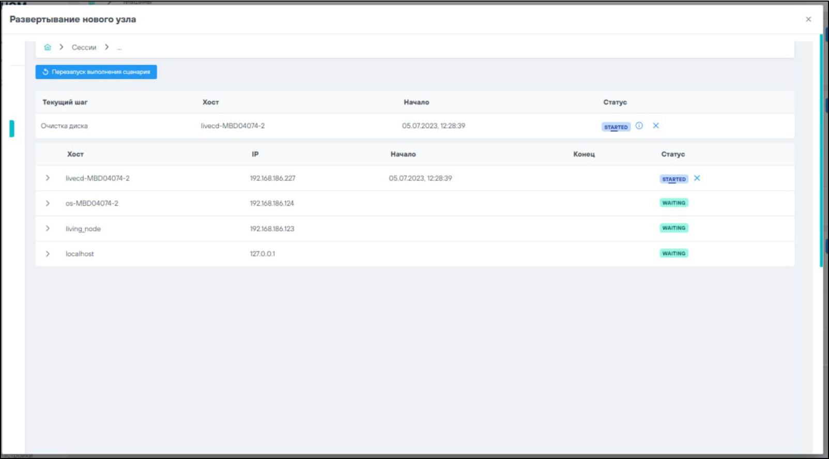Click the WAITING badge for os-MBD04074-2
Screen dimensions: 829x459
(674, 203)
